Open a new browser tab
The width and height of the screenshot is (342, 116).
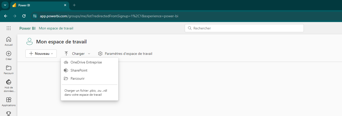(74, 5)
